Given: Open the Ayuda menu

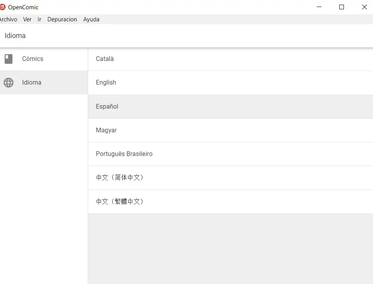Looking at the screenshot, I should [x=91, y=19].
